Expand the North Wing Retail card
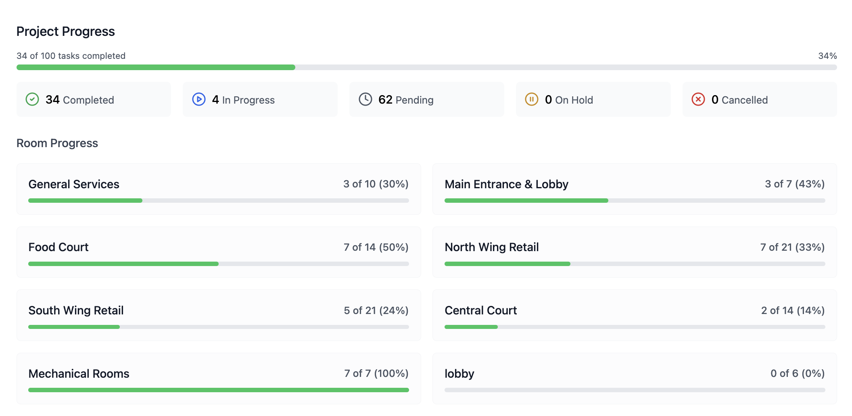This screenshot has height=416, width=852. tap(635, 252)
